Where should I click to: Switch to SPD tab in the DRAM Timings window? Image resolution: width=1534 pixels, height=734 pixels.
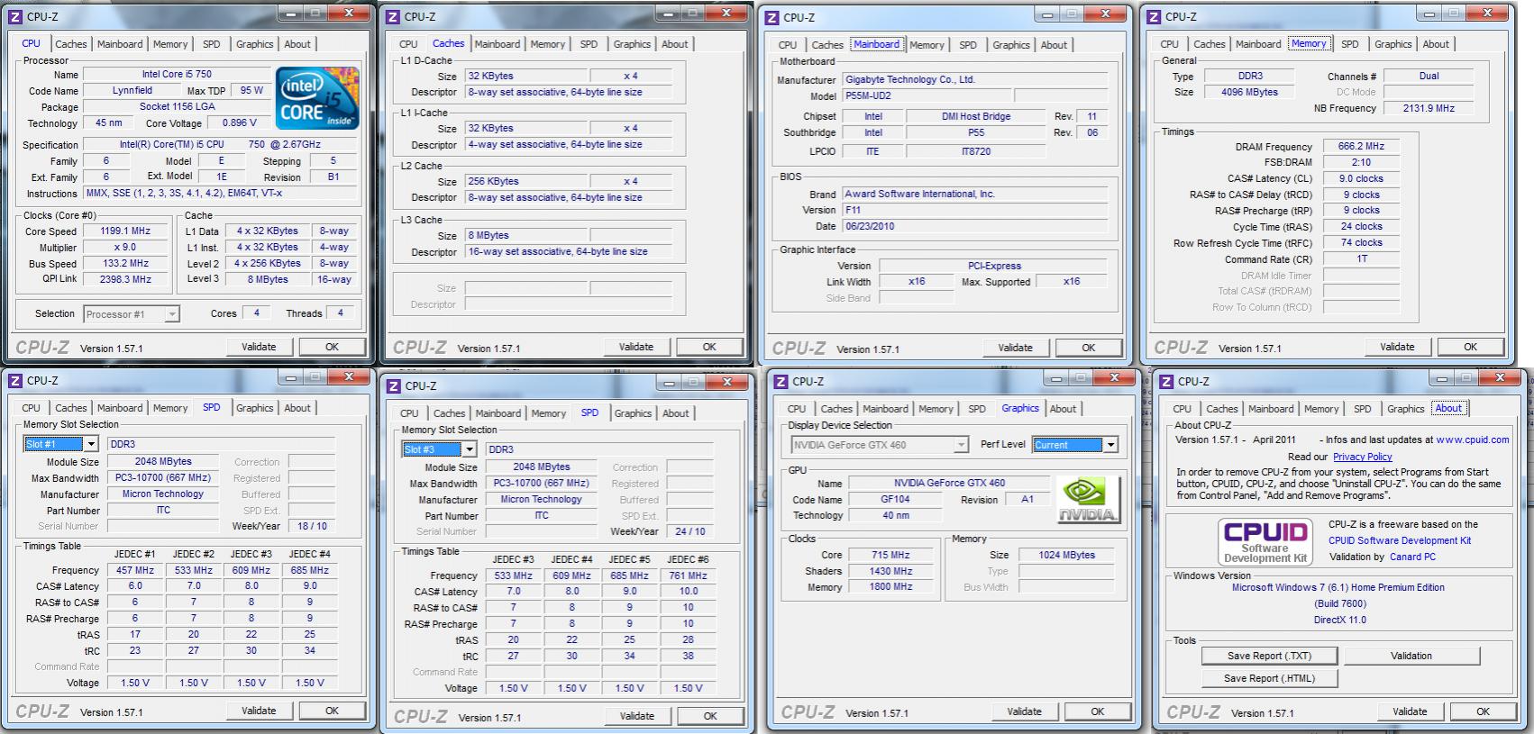point(1349,44)
